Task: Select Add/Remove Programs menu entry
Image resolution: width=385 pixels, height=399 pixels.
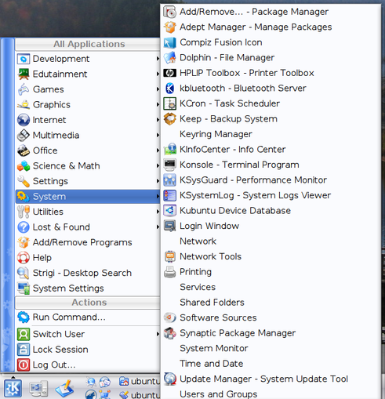Action: point(88,242)
